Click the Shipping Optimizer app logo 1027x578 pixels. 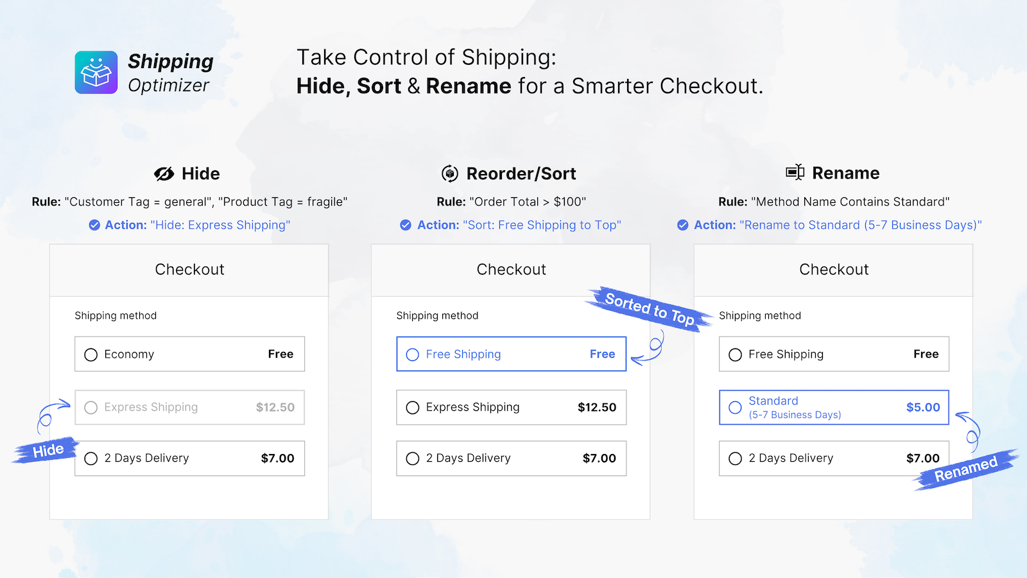point(96,73)
